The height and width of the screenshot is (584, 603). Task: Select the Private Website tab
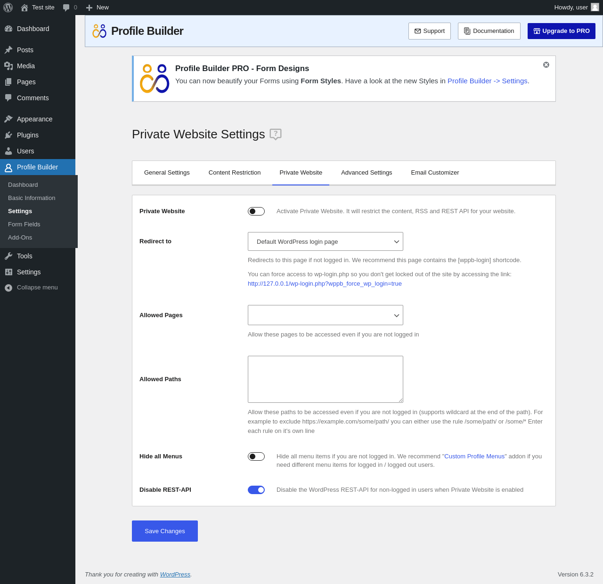[x=301, y=173]
